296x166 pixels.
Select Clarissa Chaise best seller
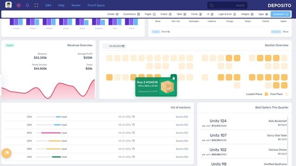277,150
